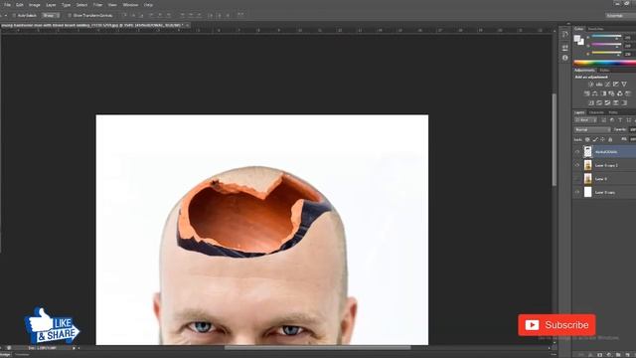Select the Layer 0 copy 2 layer thumbnail
636x358 pixels.
click(x=587, y=165)
